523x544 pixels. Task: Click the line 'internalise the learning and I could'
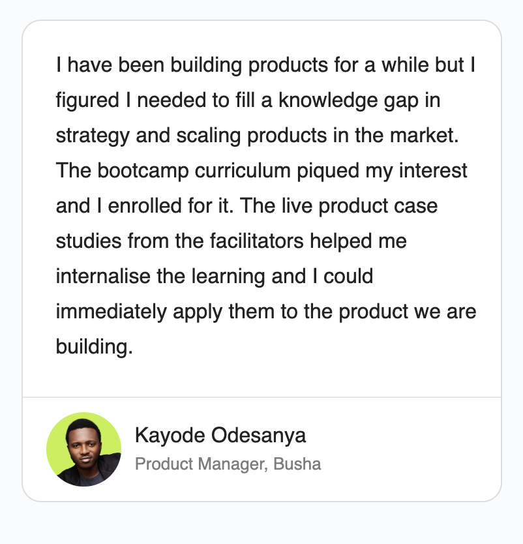tap(215, 276)
